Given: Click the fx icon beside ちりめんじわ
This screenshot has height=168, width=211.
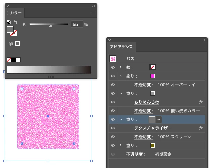Looking at the screenshot, I should click(201, 102).
